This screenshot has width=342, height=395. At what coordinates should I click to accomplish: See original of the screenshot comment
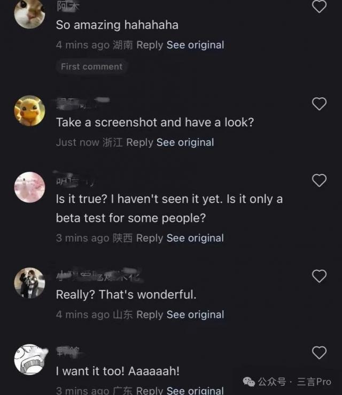185,143
